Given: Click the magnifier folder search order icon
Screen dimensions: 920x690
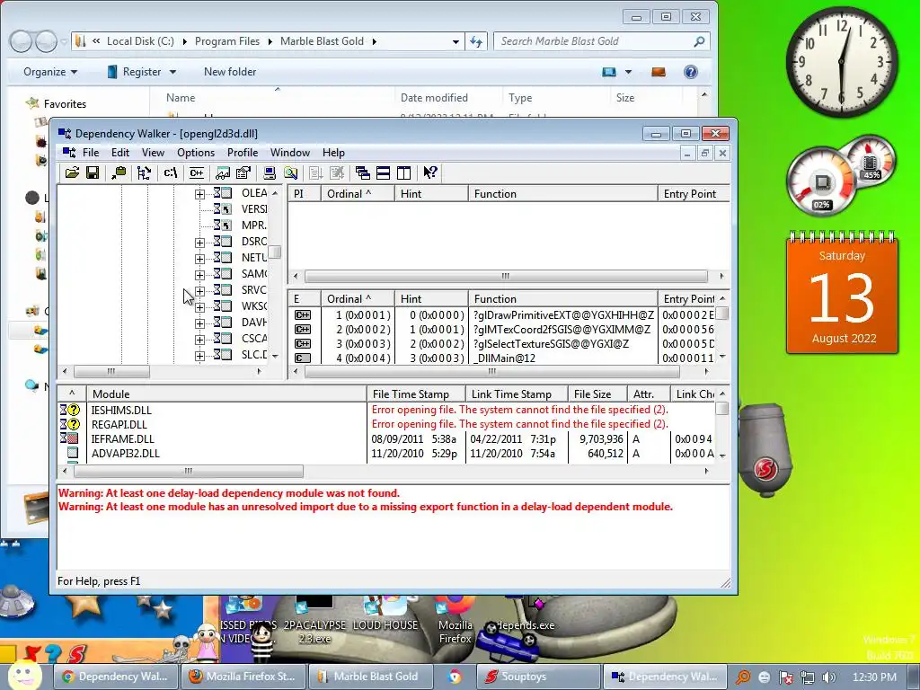Looking at the screenshot, I should pyautogui.click(x=290, y=172).
